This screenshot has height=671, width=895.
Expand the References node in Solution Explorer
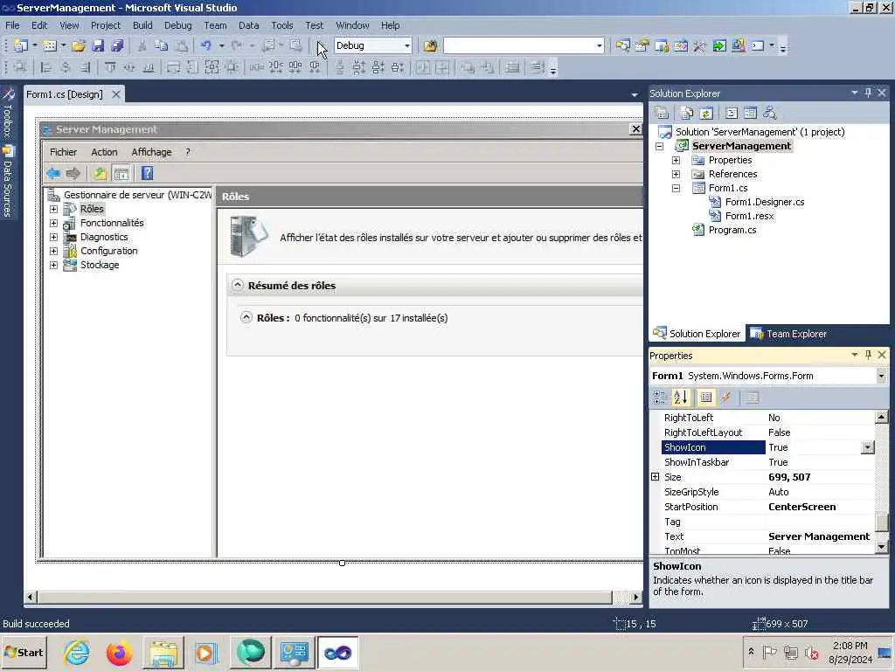(x=676, y=174)
